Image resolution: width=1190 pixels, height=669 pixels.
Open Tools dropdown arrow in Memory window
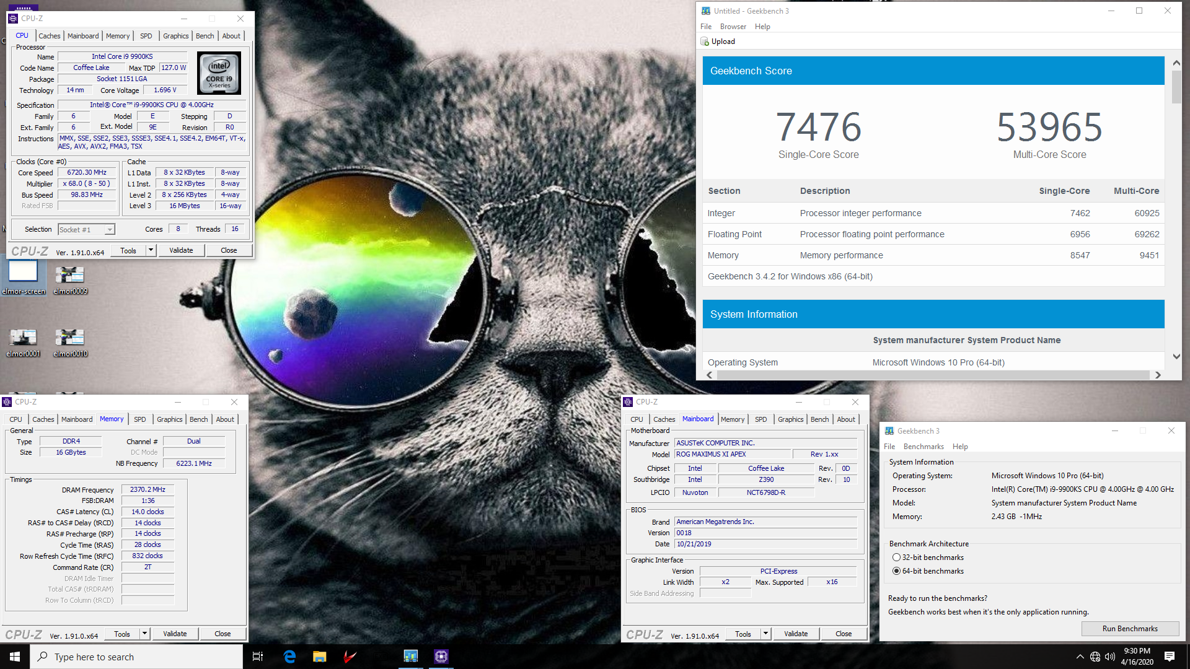[144, 634]
